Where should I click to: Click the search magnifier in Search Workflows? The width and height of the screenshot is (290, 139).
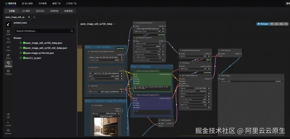pos(72,31)
